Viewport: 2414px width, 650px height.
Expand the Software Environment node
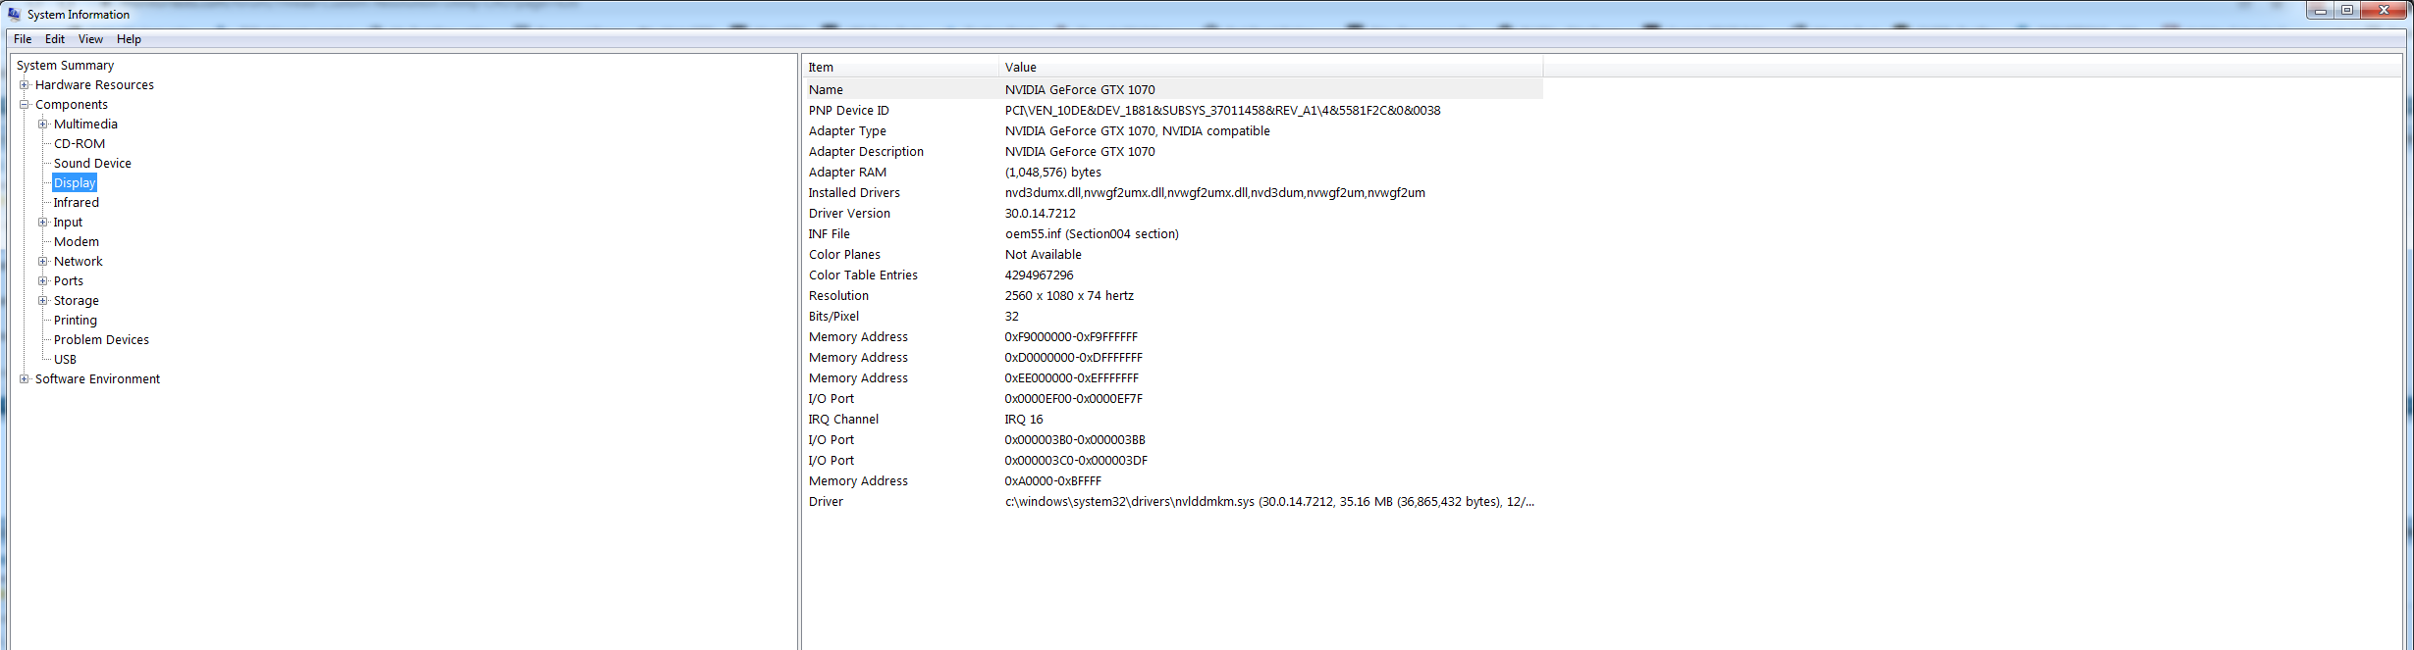25,379
